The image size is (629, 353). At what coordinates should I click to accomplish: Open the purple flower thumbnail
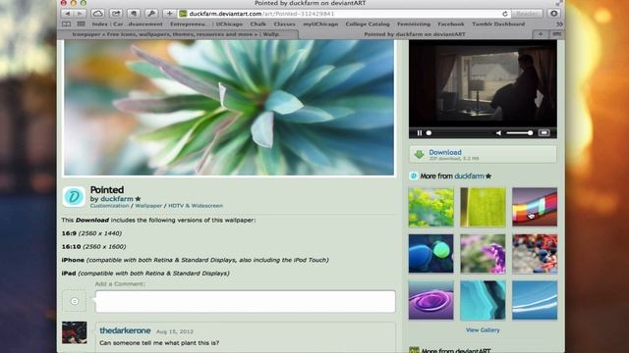coord(483,254)
